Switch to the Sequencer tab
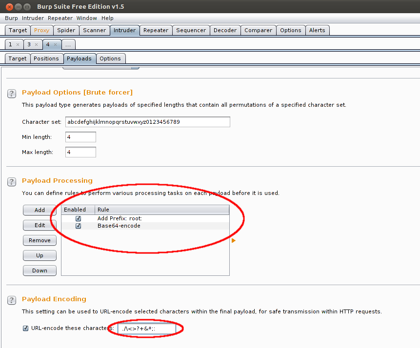The width and height of the screenshot is (420, 348). point(191,30)
